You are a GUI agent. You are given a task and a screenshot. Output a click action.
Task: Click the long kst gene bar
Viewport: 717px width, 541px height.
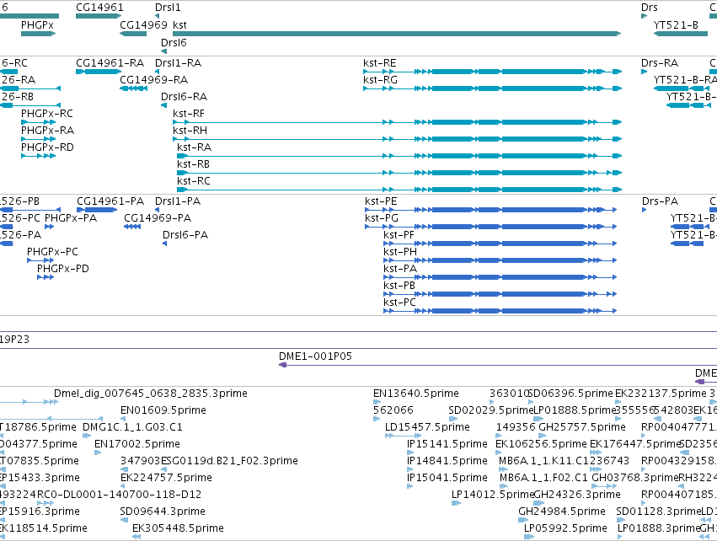(x=397, y=34)
